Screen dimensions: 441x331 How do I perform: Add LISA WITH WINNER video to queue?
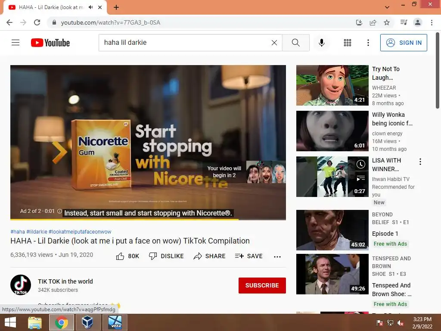point(361,178)
